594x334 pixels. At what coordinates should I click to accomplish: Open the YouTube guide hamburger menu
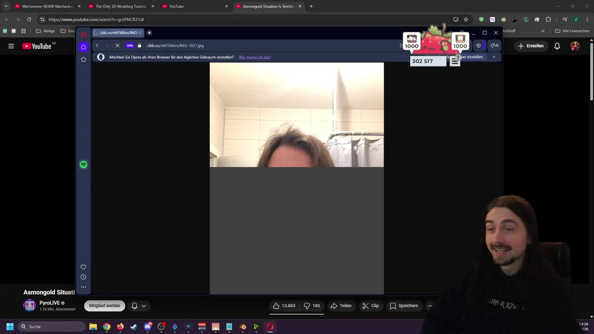click(x=11, y=46)
